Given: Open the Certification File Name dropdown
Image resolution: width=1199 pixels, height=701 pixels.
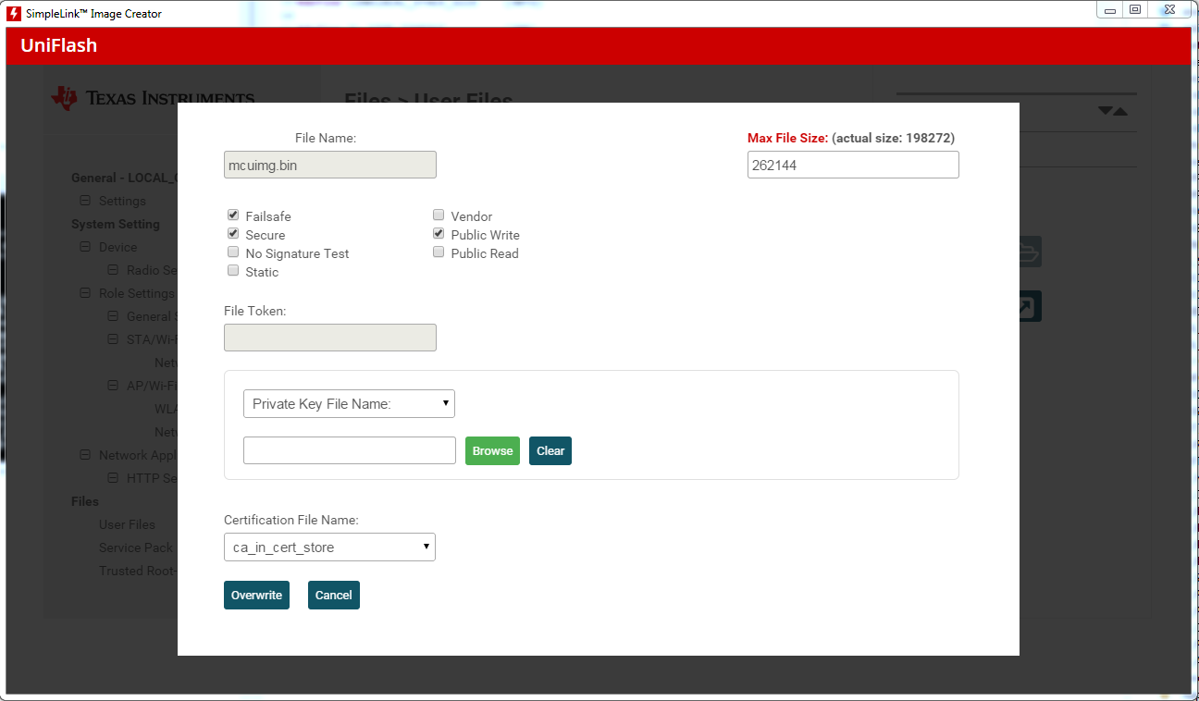Looking at the screenshot, I should [329, 547].
